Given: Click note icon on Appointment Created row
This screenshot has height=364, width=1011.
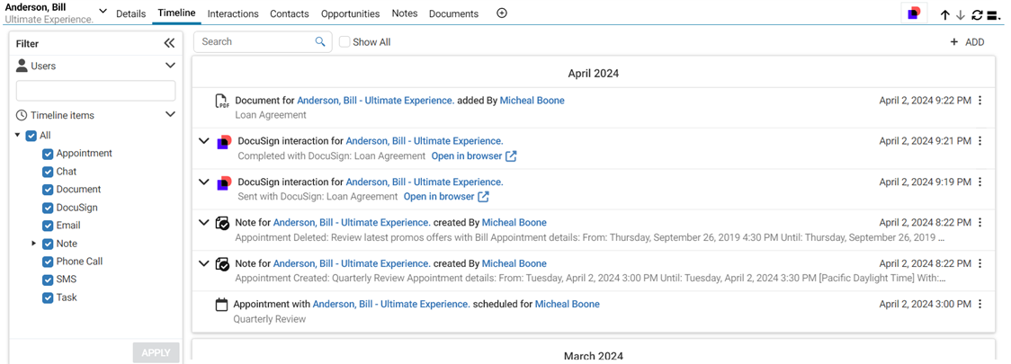Looking at the screenshot, I should coord(222,263).
